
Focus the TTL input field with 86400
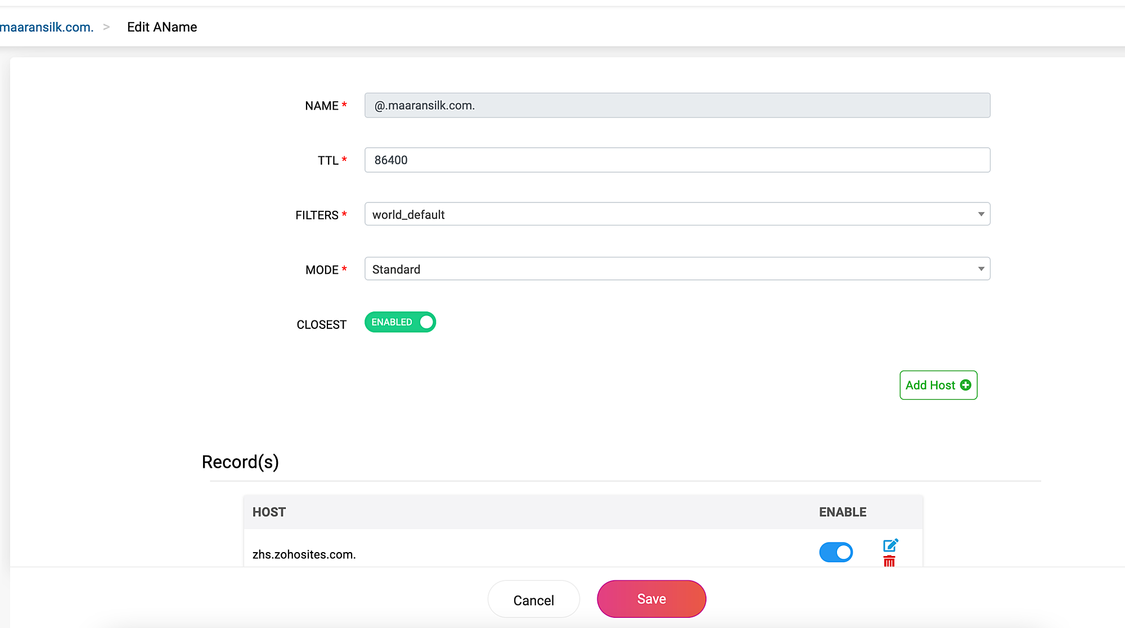coord(677,160)
